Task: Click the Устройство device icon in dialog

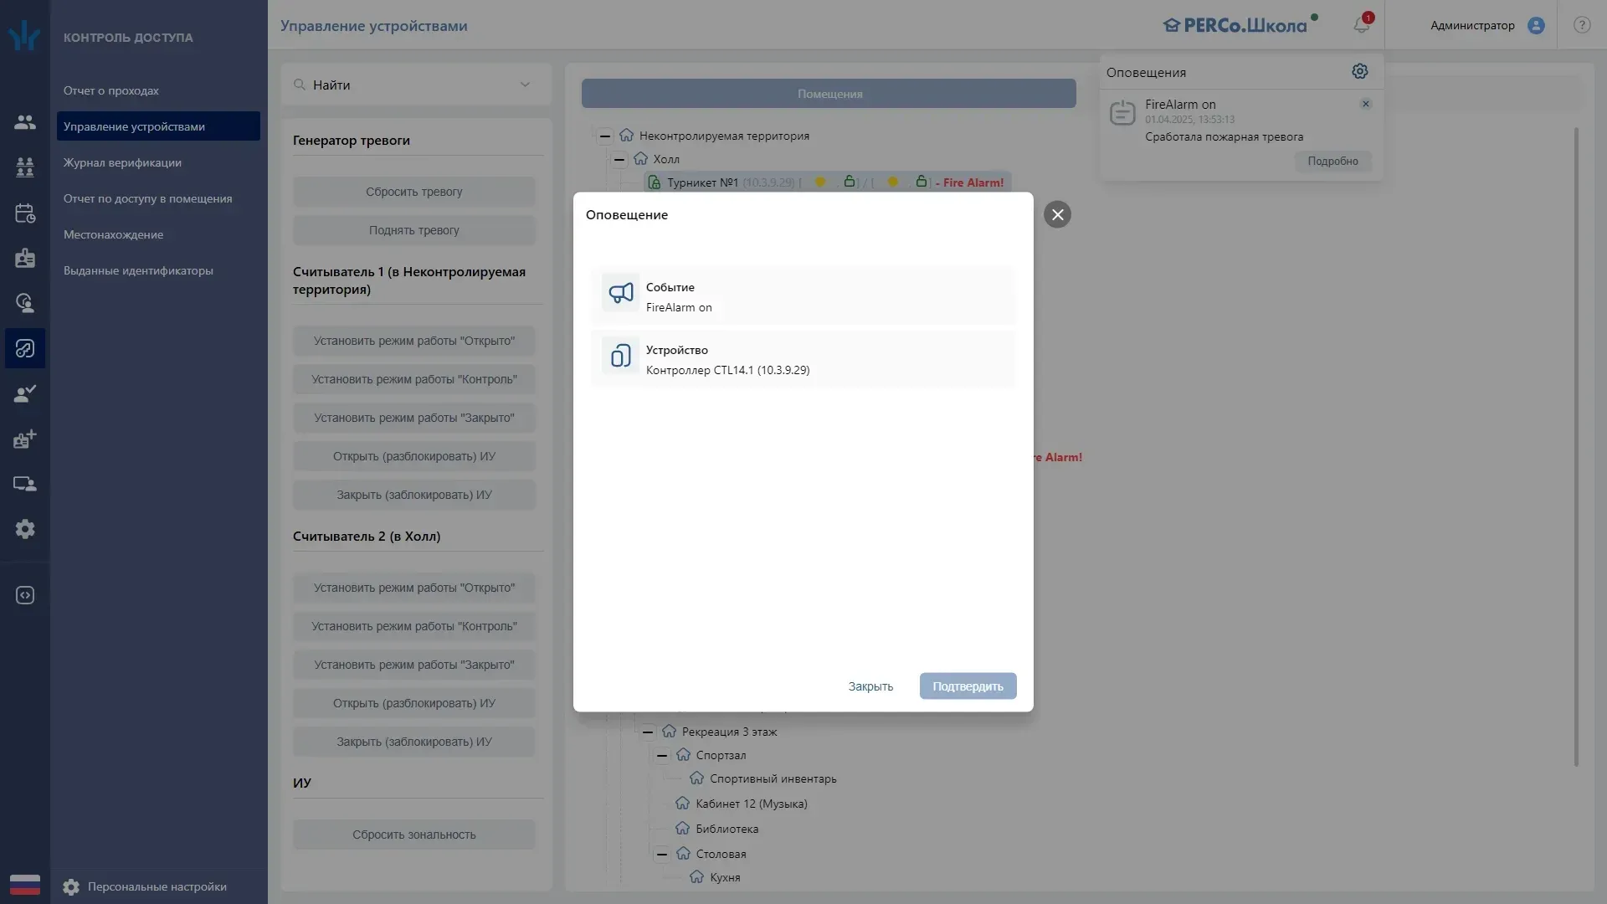Action: click(621, 356)
